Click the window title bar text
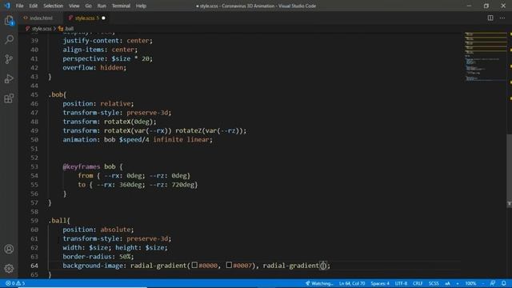512x288 pixels. coord(256,6)
